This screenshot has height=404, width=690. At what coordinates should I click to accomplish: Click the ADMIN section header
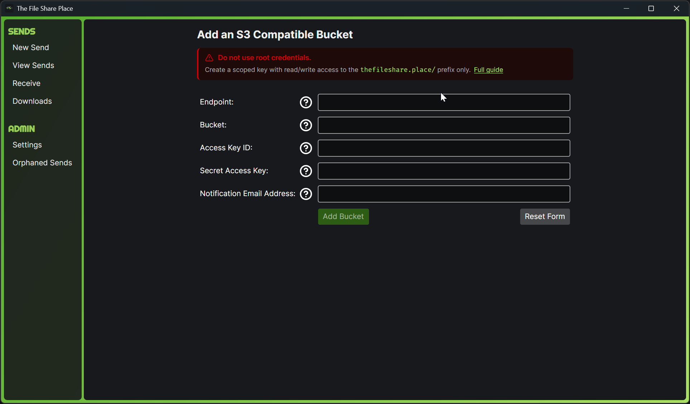pyautogui.click(x=21, y=129)
